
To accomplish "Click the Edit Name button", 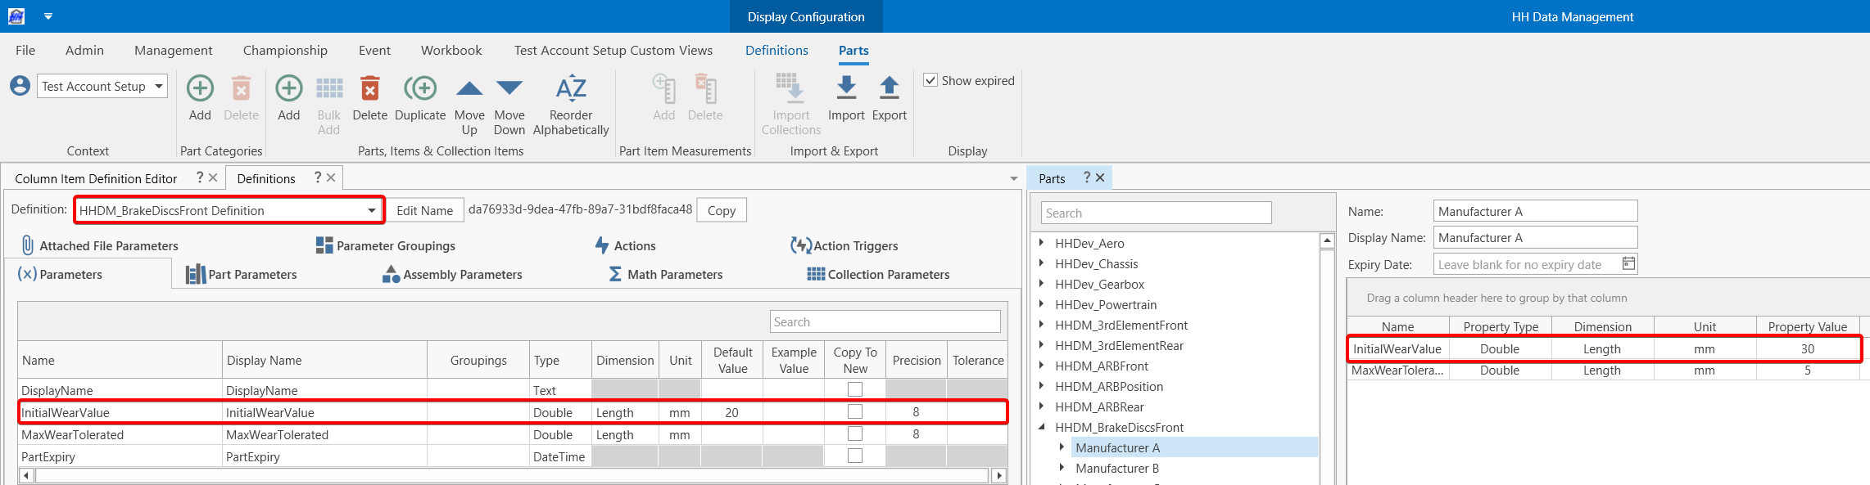I will click(x=424, y=210).
